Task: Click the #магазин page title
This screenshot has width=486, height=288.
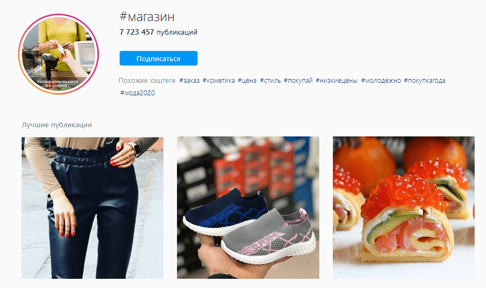Action: click(x=147, y=17)
